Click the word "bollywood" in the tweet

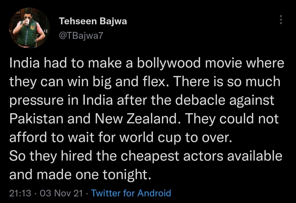click(169, 63)
